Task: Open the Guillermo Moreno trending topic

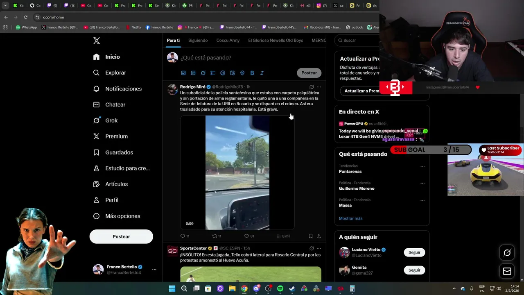Action: click(357, 188)
